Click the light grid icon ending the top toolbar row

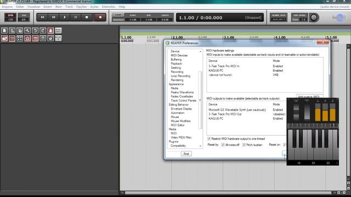(x=58, y=31)
